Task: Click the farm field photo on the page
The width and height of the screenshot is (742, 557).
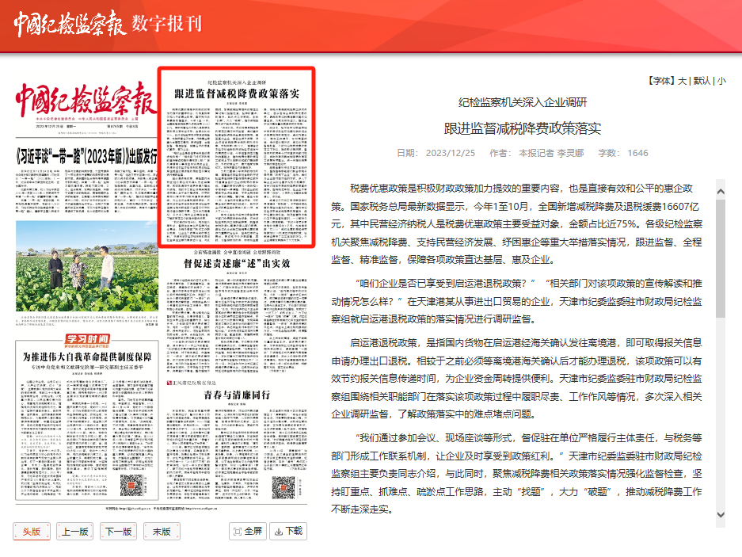Action: [87, 265]
